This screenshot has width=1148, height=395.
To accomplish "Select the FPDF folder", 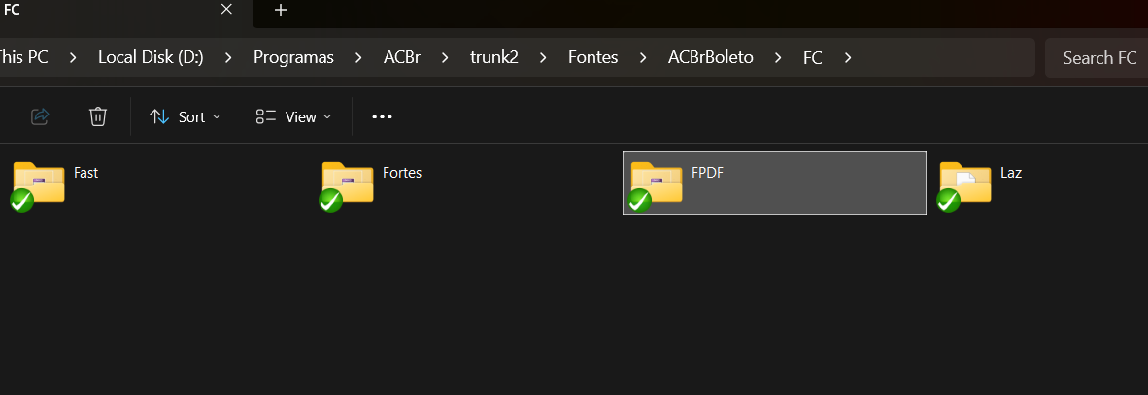I will [774, 183].
